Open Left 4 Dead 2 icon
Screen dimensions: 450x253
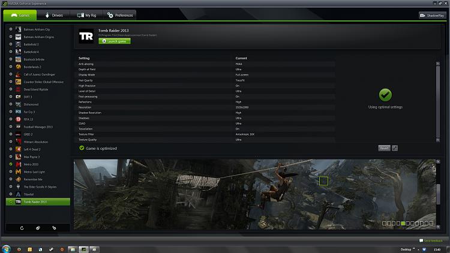(18, 149)
